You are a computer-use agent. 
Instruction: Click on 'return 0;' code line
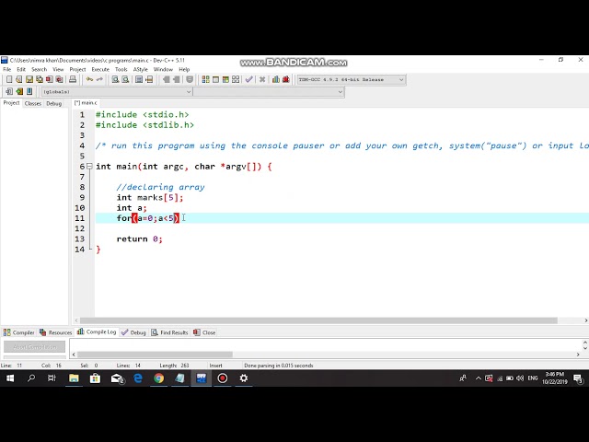(139, 239)
